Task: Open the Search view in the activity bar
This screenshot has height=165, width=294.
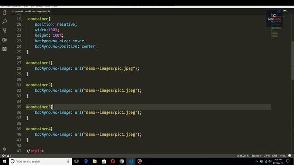Action: (x=5, y=22)
